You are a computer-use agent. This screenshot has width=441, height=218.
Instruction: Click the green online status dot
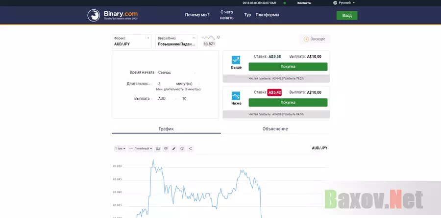point(285,3)
